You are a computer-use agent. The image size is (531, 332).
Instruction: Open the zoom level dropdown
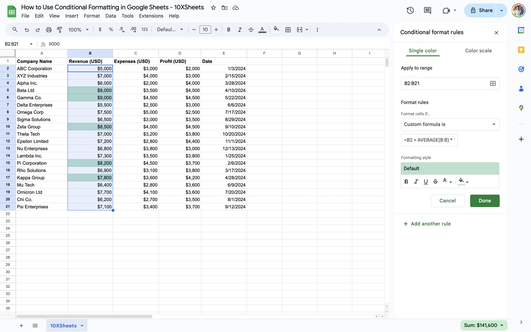79,30
